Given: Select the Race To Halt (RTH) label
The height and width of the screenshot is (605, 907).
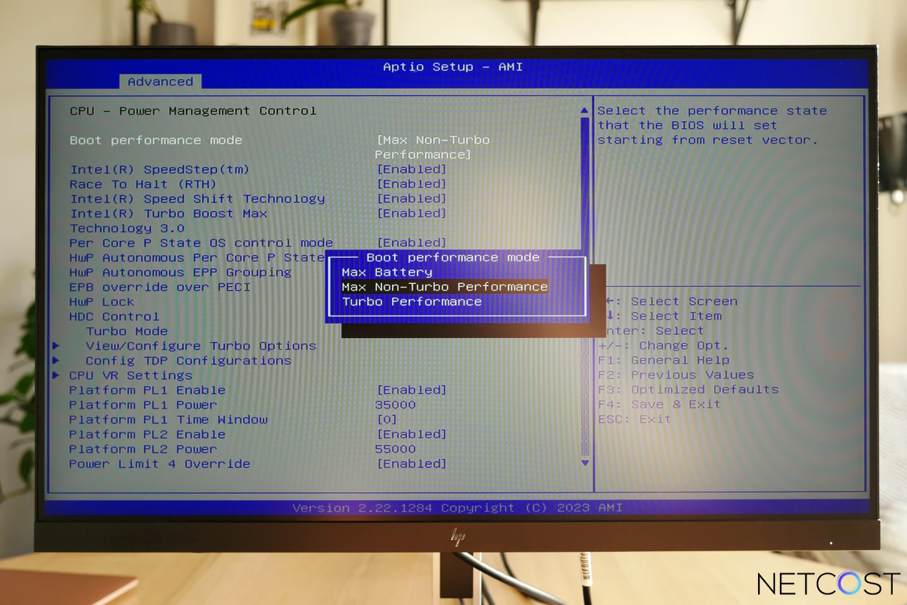Looking at the screenshot, I should coord(143,185).
